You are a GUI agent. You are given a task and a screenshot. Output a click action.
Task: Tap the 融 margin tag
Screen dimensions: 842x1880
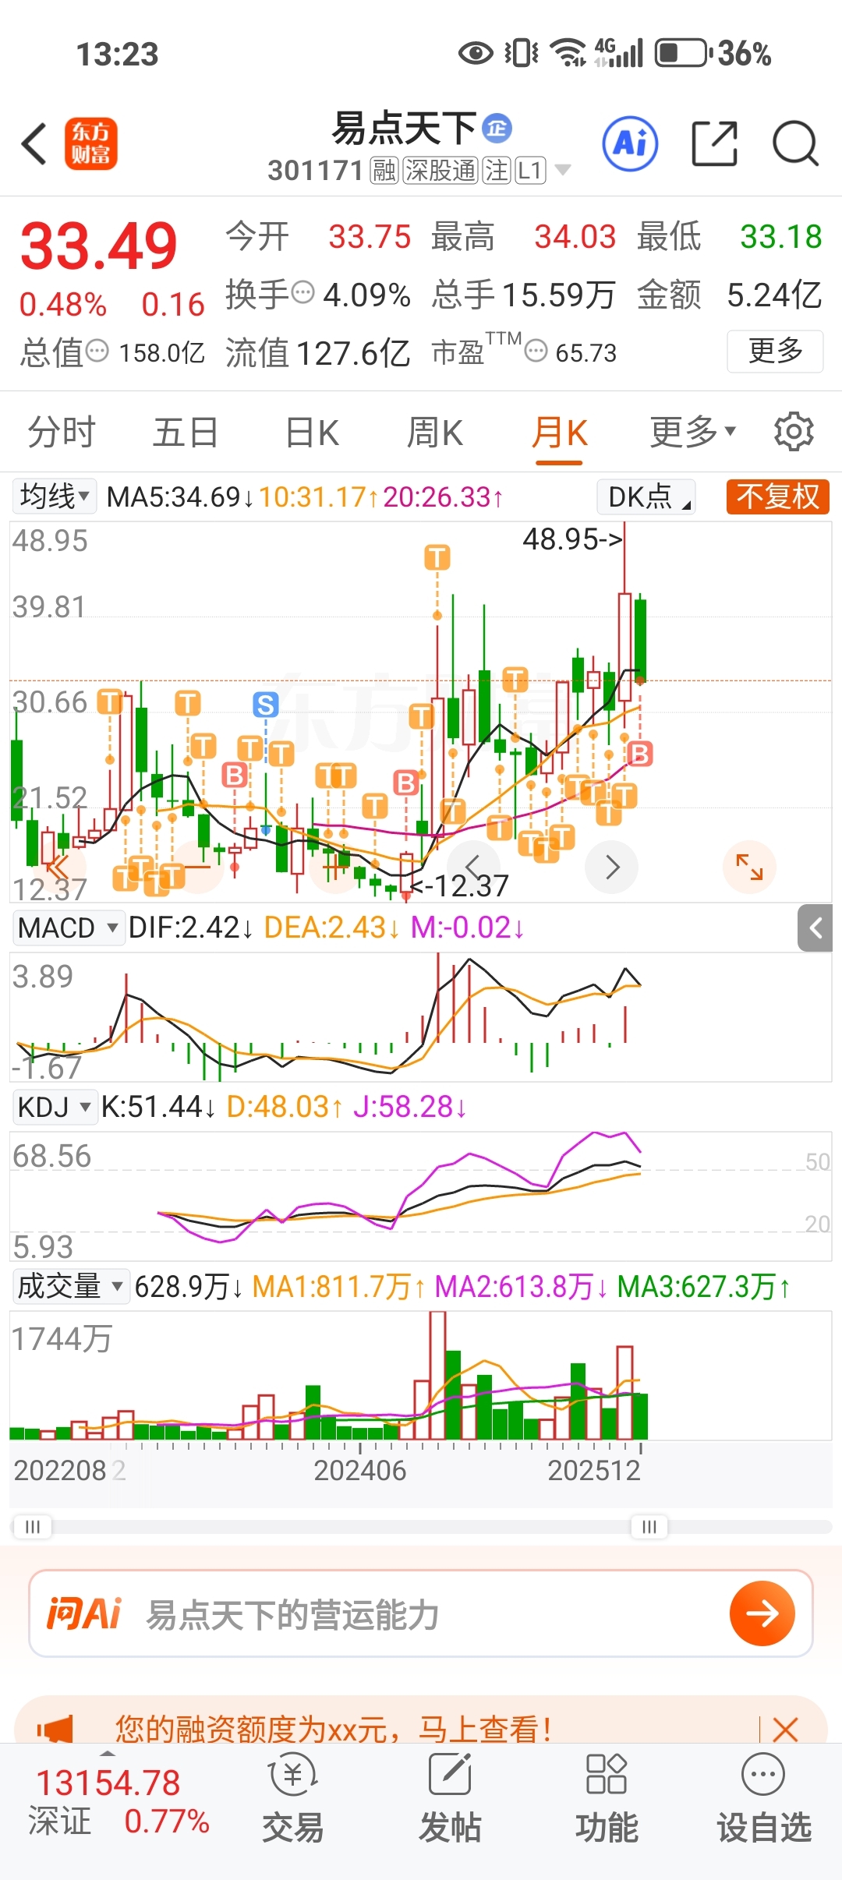click(384, 170)
